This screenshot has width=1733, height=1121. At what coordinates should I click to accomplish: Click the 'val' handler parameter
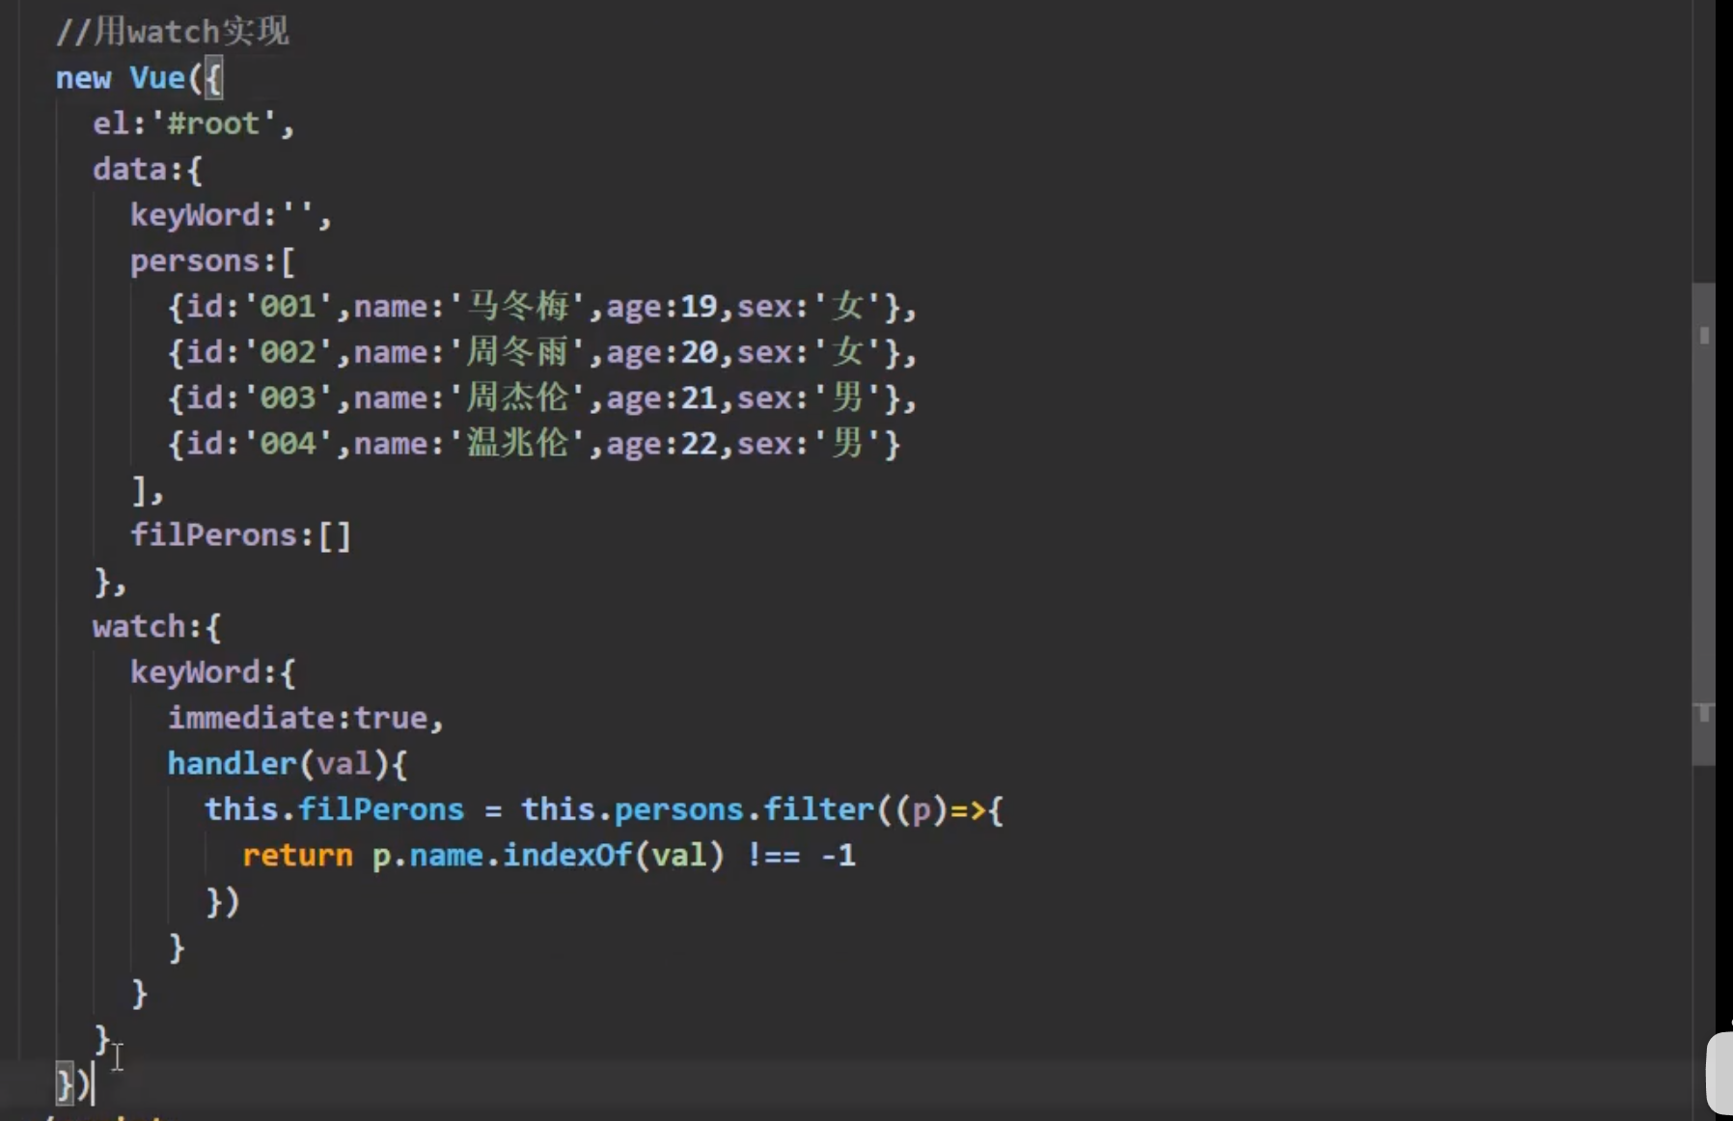click(344, 764)
